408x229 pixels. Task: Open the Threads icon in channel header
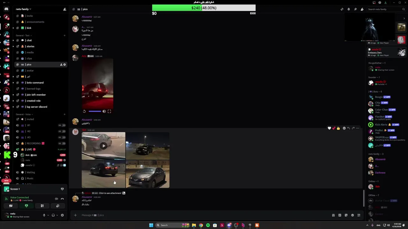click(342, 9)
